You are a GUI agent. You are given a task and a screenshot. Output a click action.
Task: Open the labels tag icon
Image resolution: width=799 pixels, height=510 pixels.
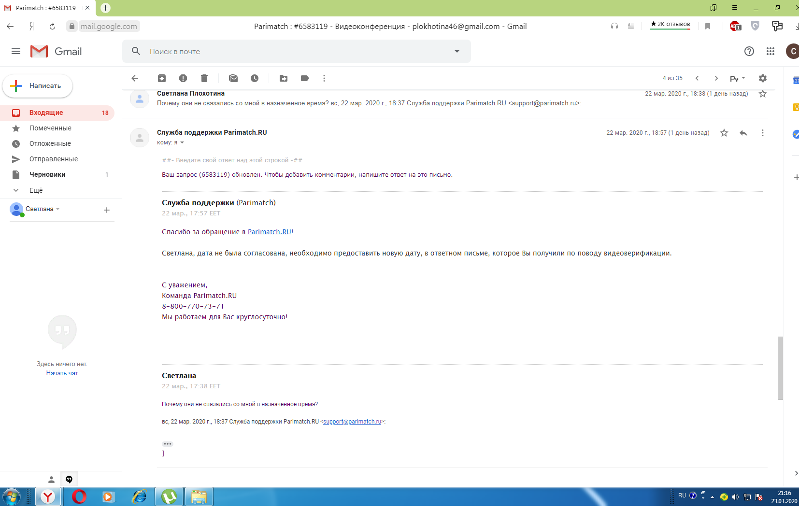click(x=305, y=78)
